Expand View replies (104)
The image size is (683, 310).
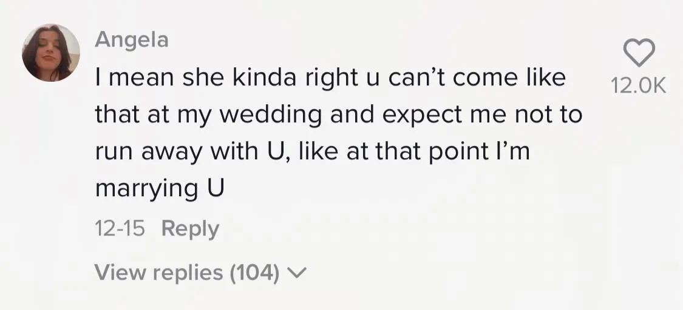[x=188, y=273]
